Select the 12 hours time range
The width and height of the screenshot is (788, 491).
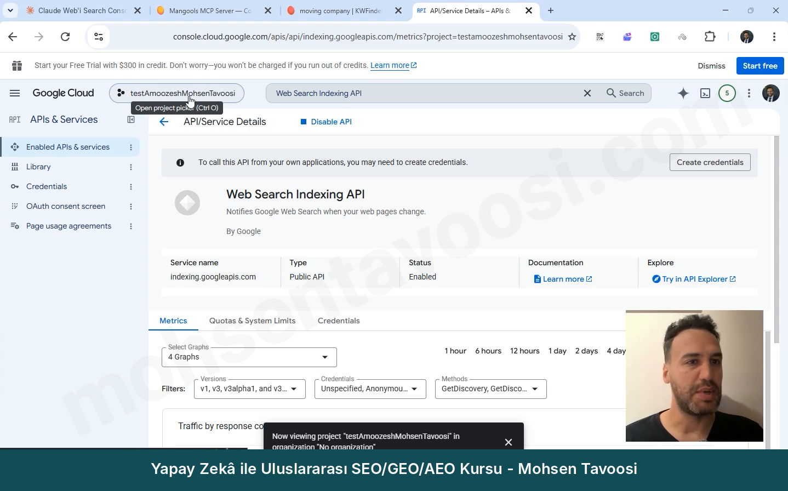pos(525,351)
